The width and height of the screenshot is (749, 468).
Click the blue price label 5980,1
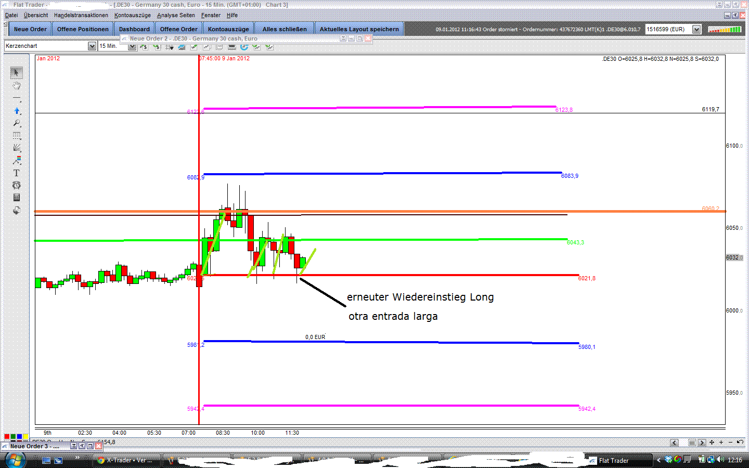587,347
